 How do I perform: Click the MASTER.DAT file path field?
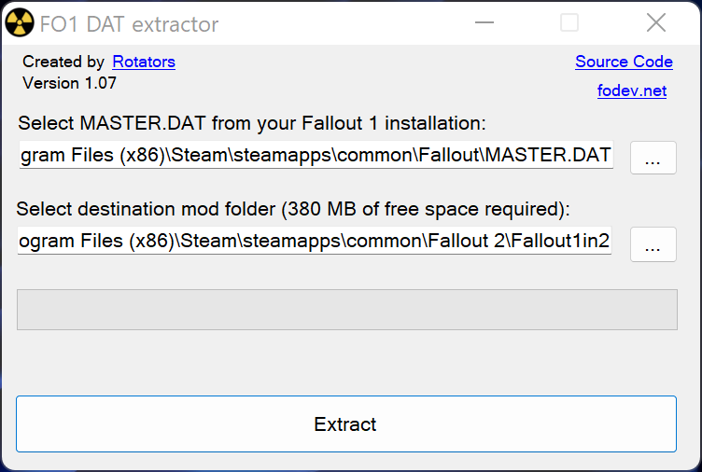(x=316, y=156)
